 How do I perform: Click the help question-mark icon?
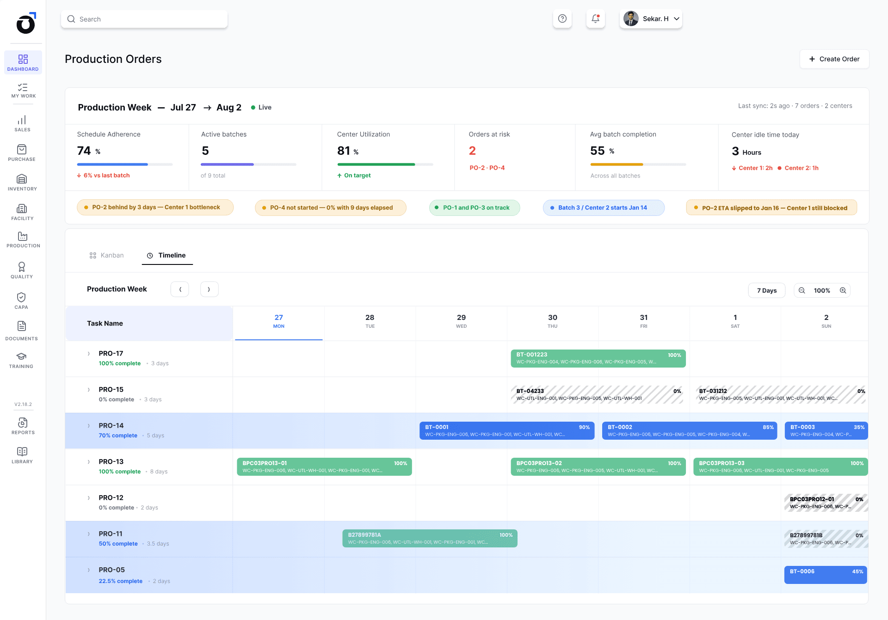pos(562,19)
